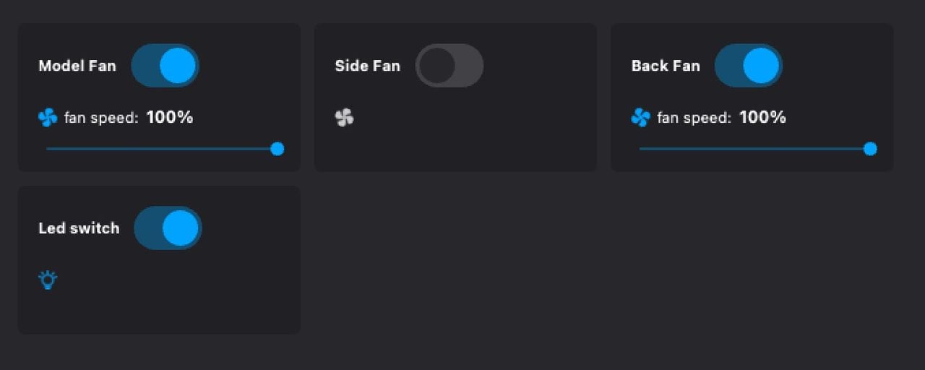Enable the Side Fan switch

click(x=449, y=66)
